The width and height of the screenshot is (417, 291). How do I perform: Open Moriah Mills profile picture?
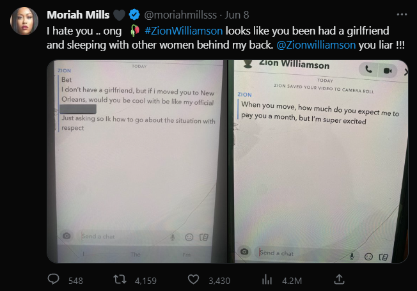(24, 21)
